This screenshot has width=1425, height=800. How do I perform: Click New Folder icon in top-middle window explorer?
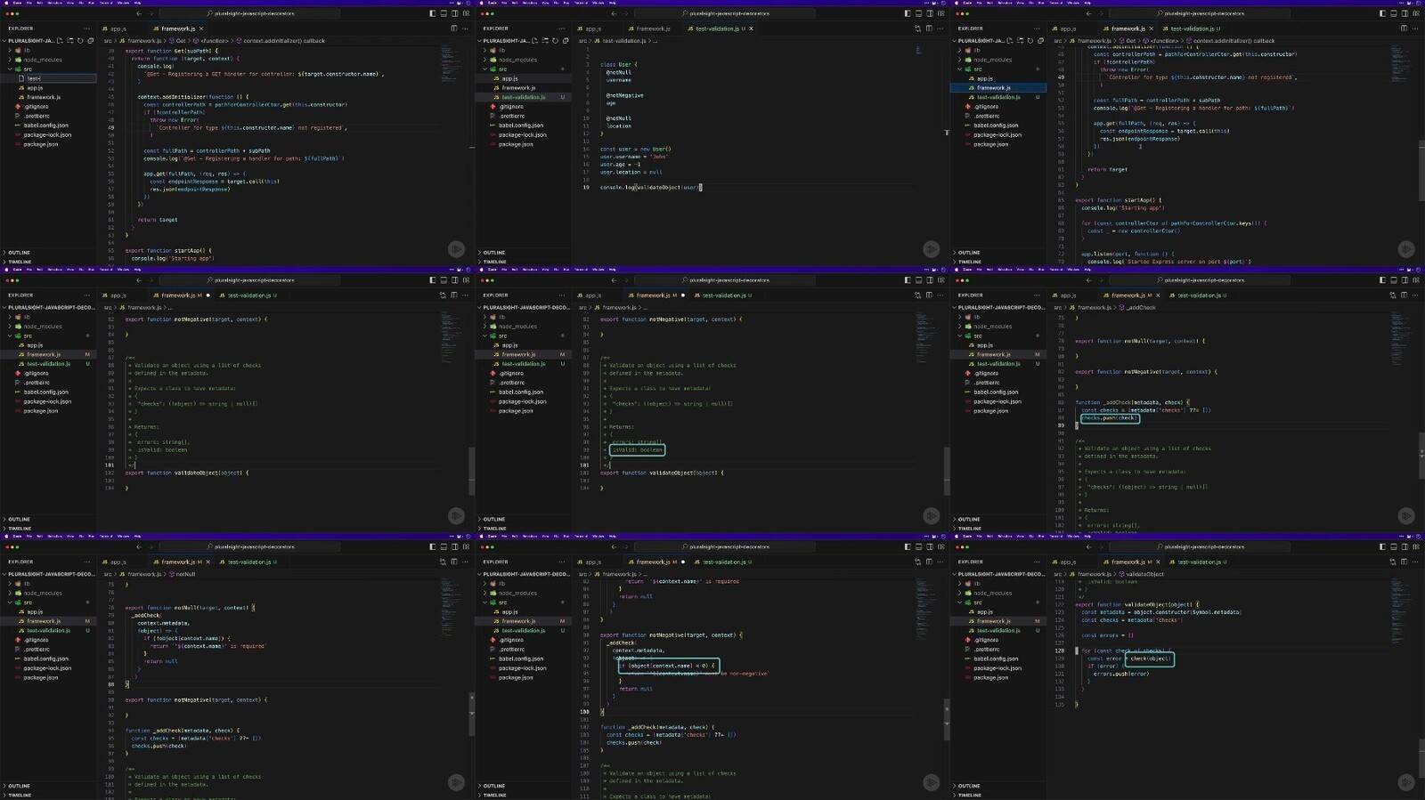coord(546,41)
